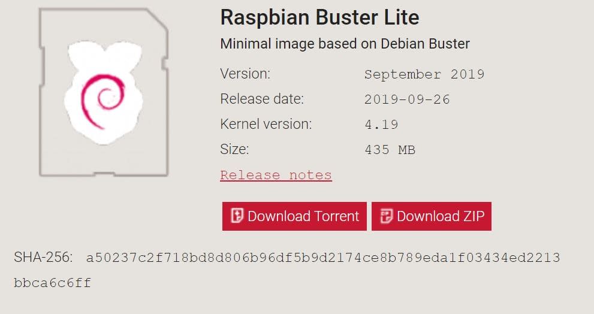This screenshot has width=594, height=314.
Task: Click the ZIP archive icon
Action: (x=387, y=216)
